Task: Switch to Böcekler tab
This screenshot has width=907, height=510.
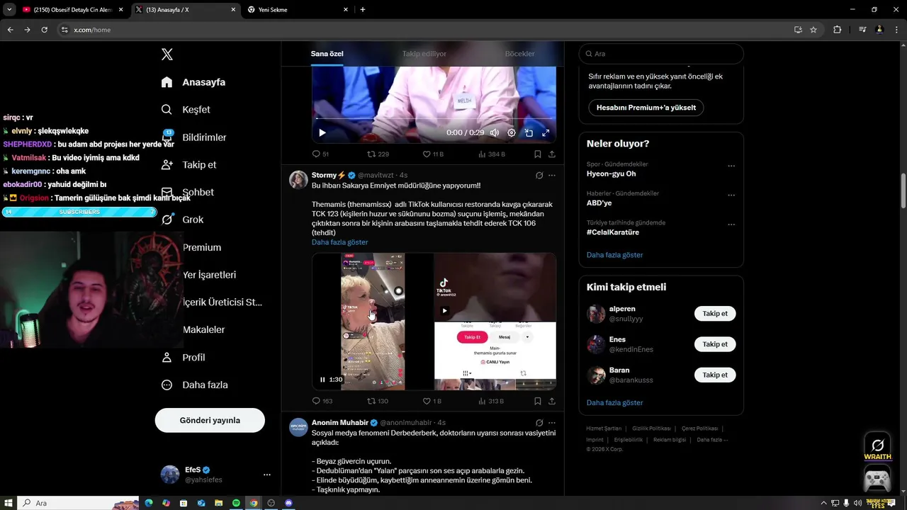Action: 519,54
